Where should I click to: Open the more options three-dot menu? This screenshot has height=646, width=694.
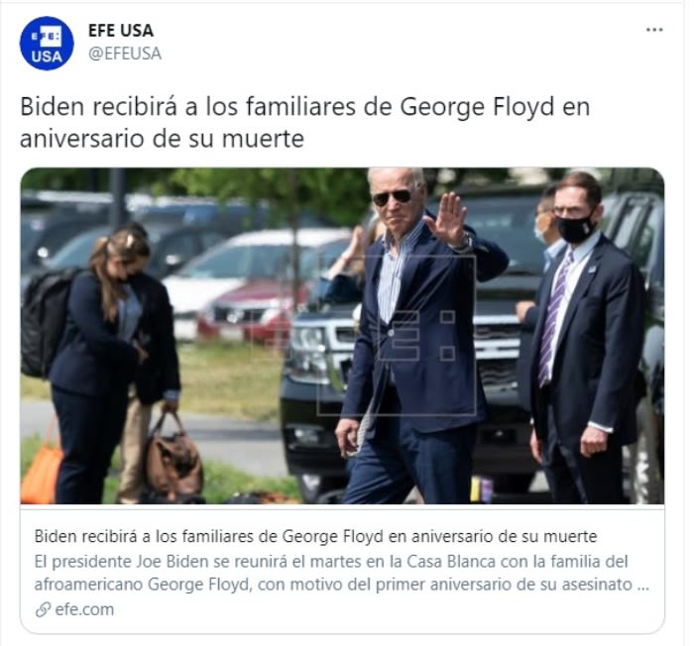[x=654, y=30]
